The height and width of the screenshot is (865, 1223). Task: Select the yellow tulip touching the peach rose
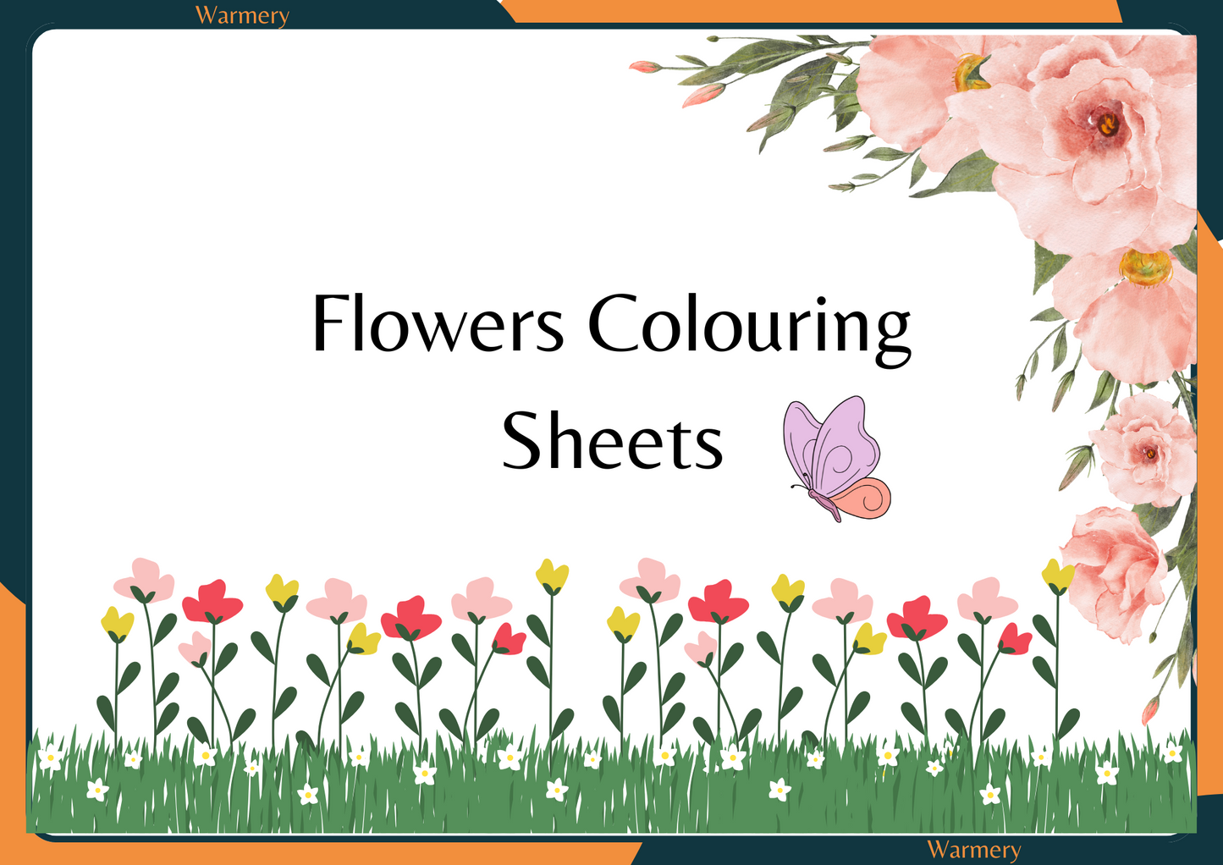(1057, 576)
